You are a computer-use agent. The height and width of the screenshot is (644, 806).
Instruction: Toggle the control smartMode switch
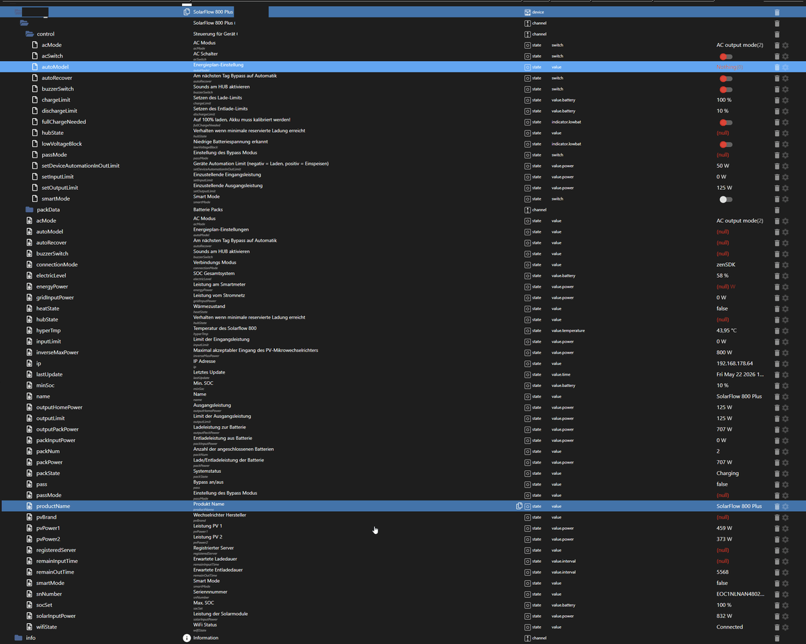(x=725, y=199)
